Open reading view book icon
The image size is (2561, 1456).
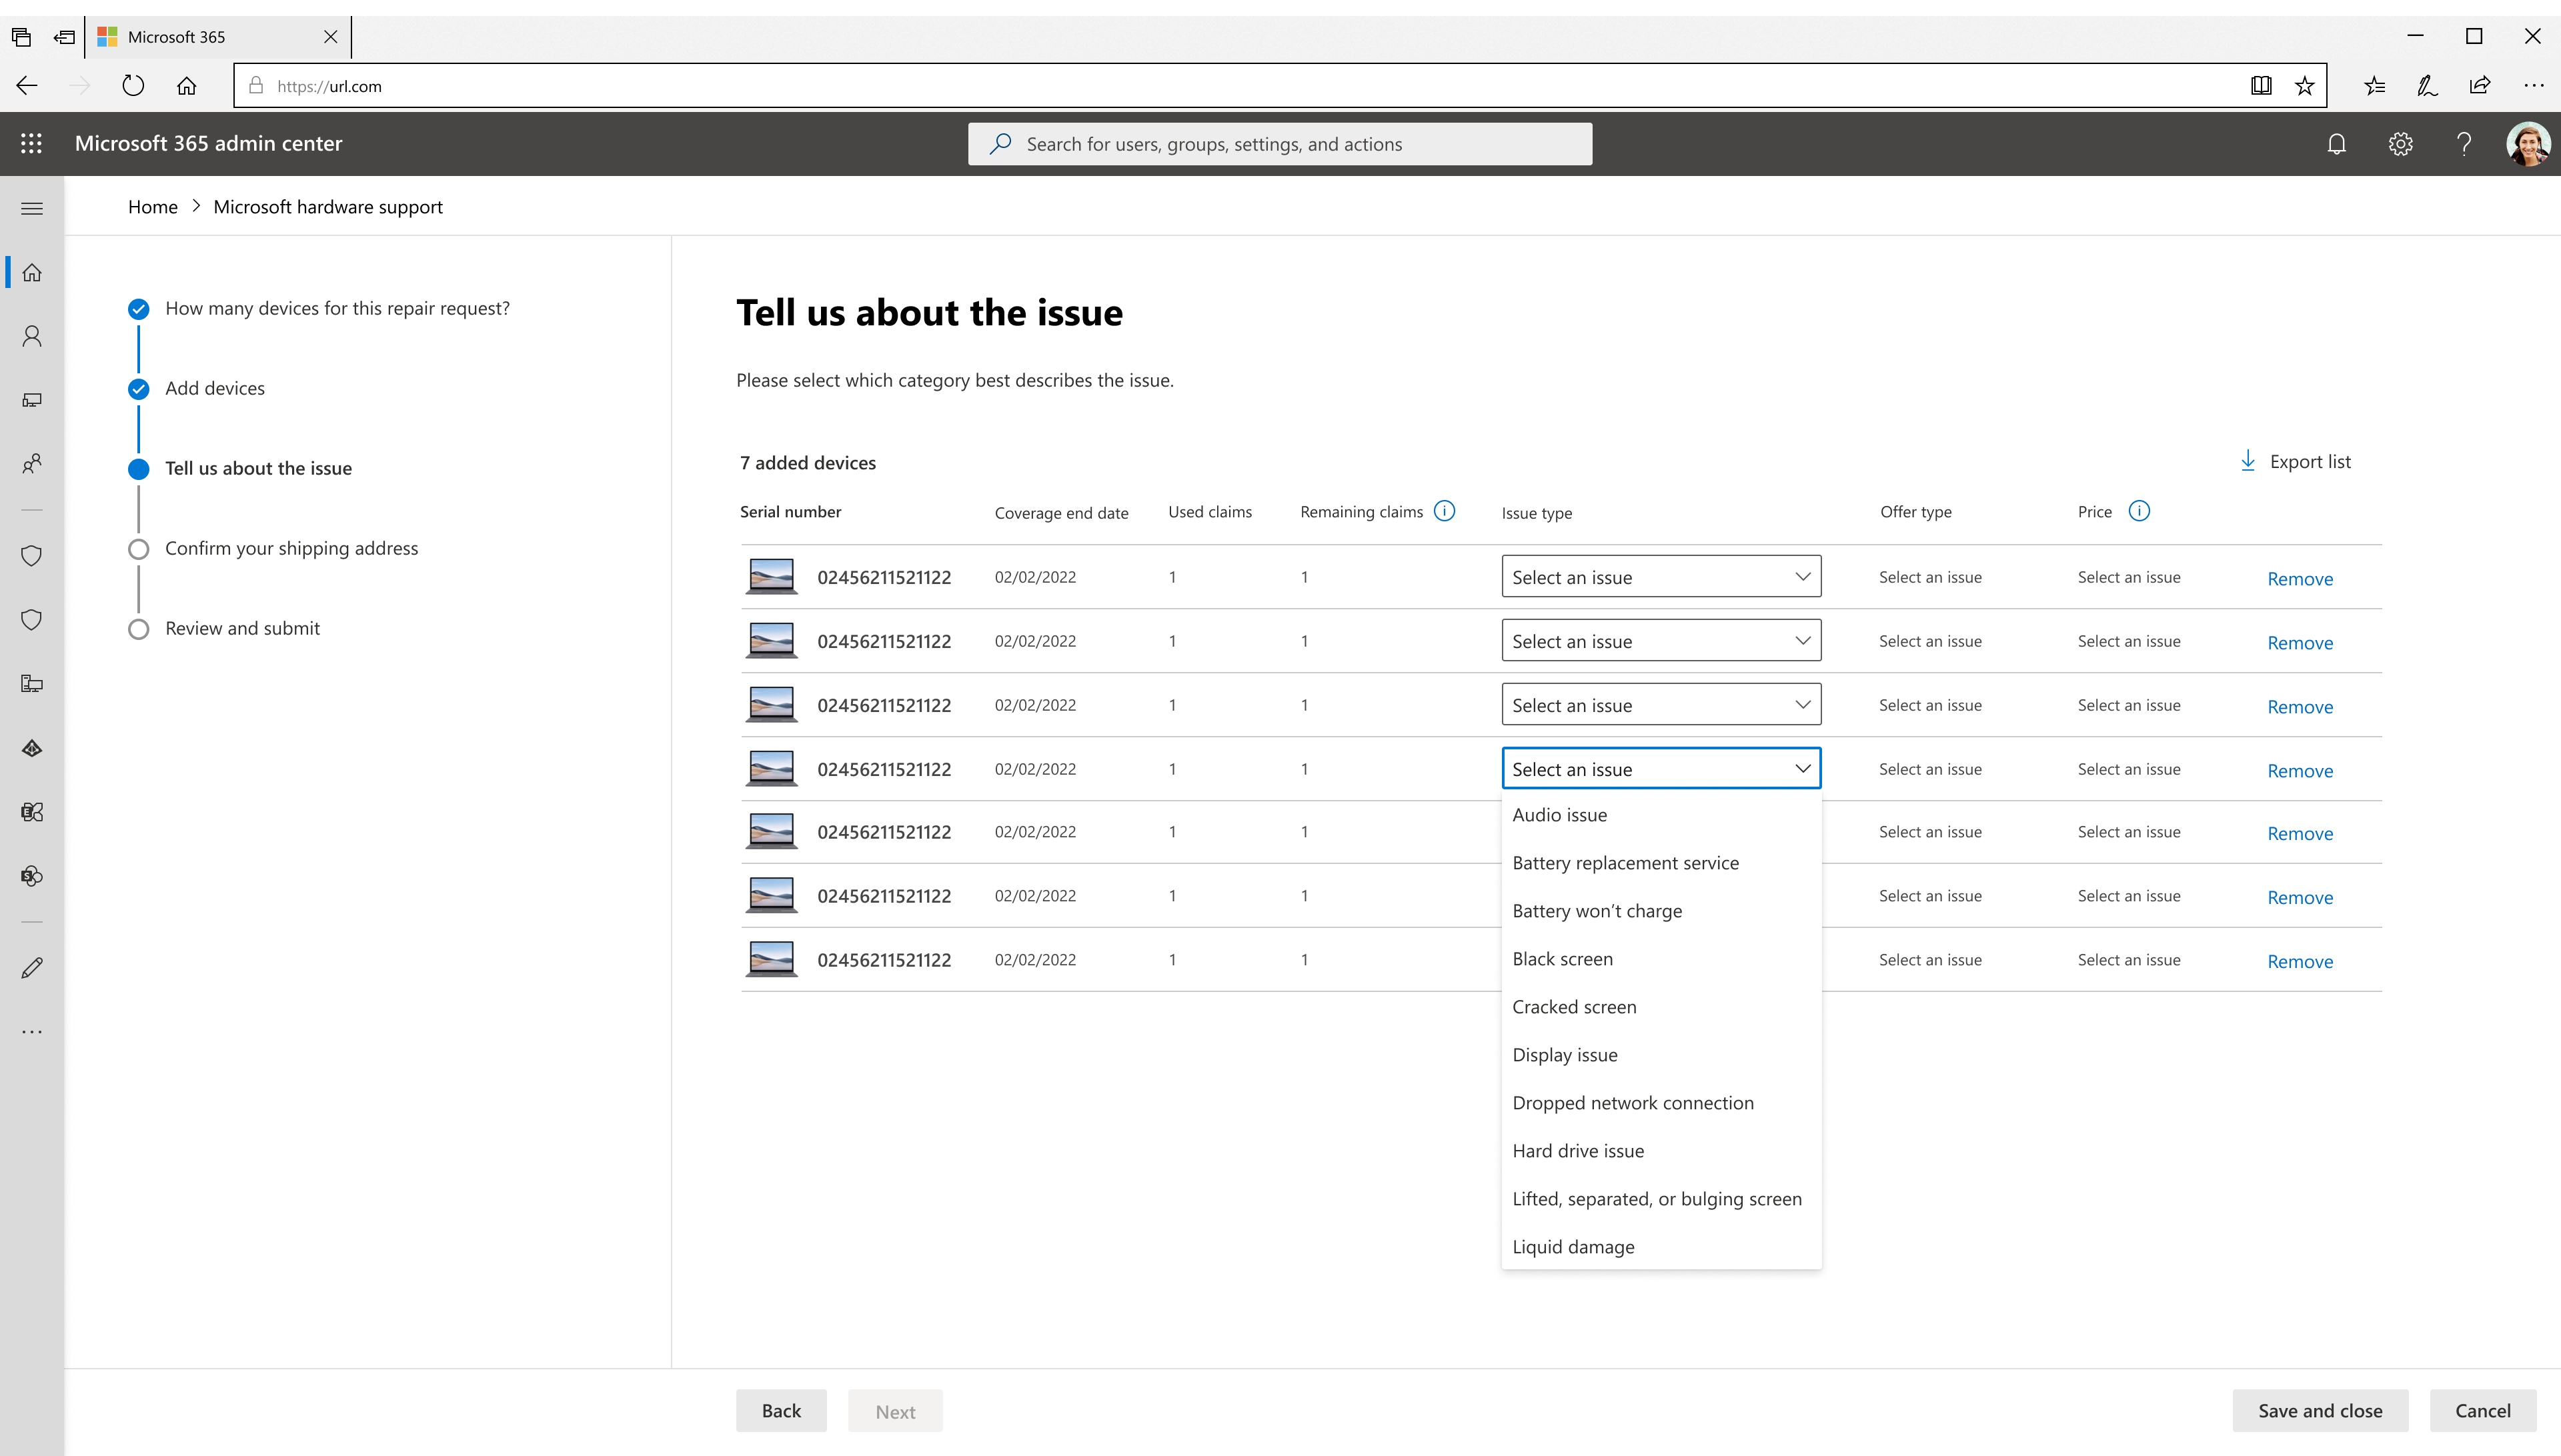[2261, 86]
